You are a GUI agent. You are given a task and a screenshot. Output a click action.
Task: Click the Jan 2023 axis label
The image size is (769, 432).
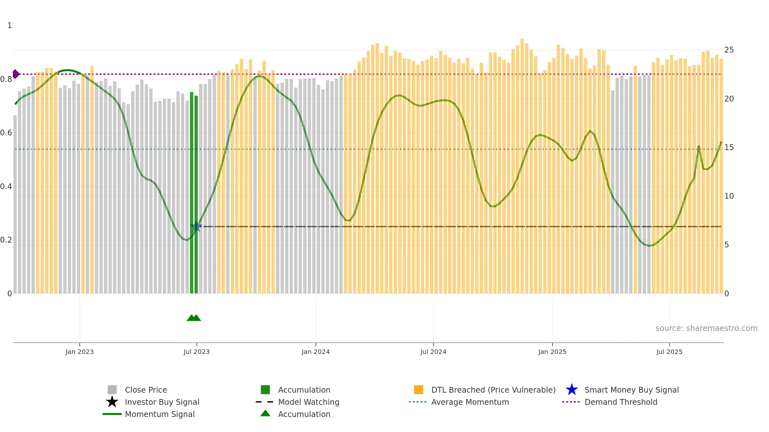[x=79, y=352]
